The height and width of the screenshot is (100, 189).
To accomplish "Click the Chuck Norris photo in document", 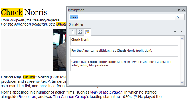I will tap(60, 50).
